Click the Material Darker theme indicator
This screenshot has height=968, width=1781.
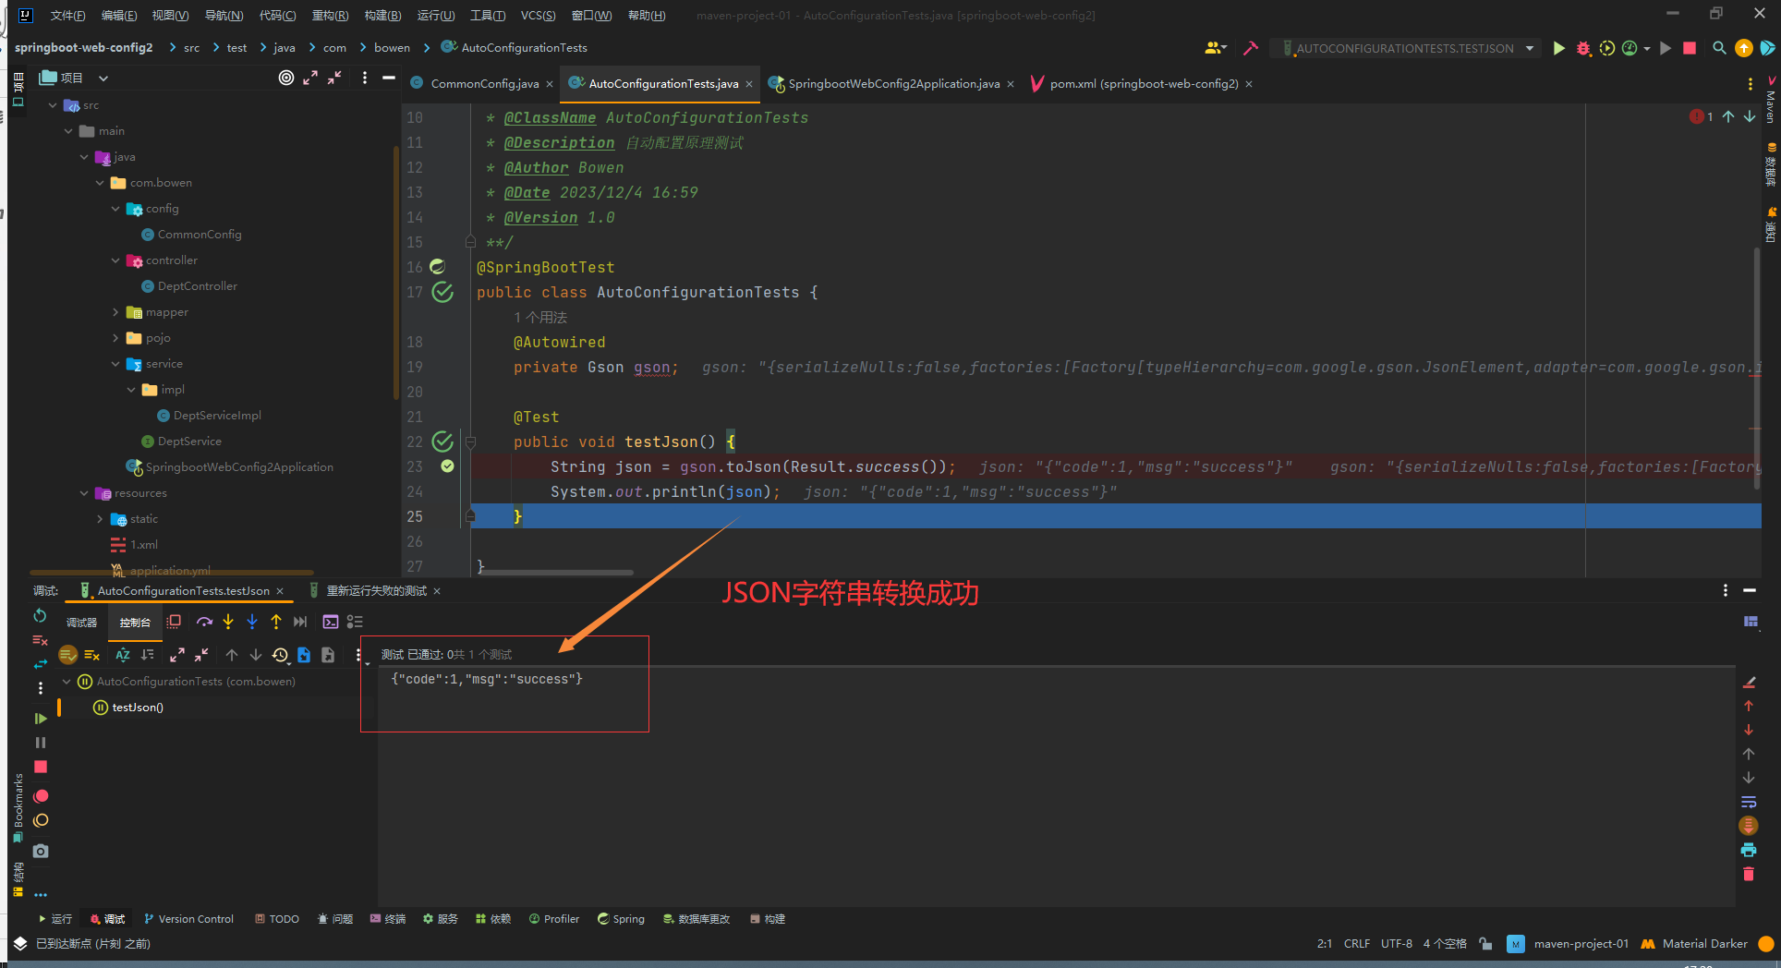pyautogui.click(x=1695, y=944)
